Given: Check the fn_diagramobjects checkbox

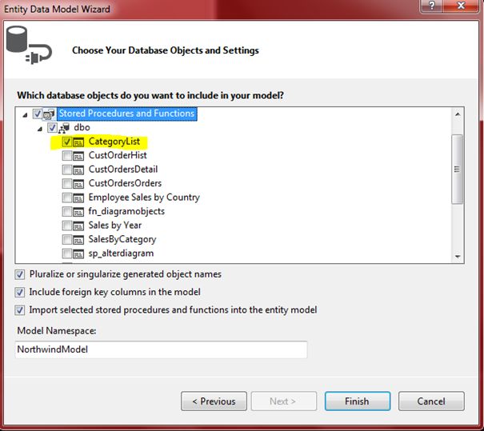Looking at the screenshot, I should click(66, 212).
